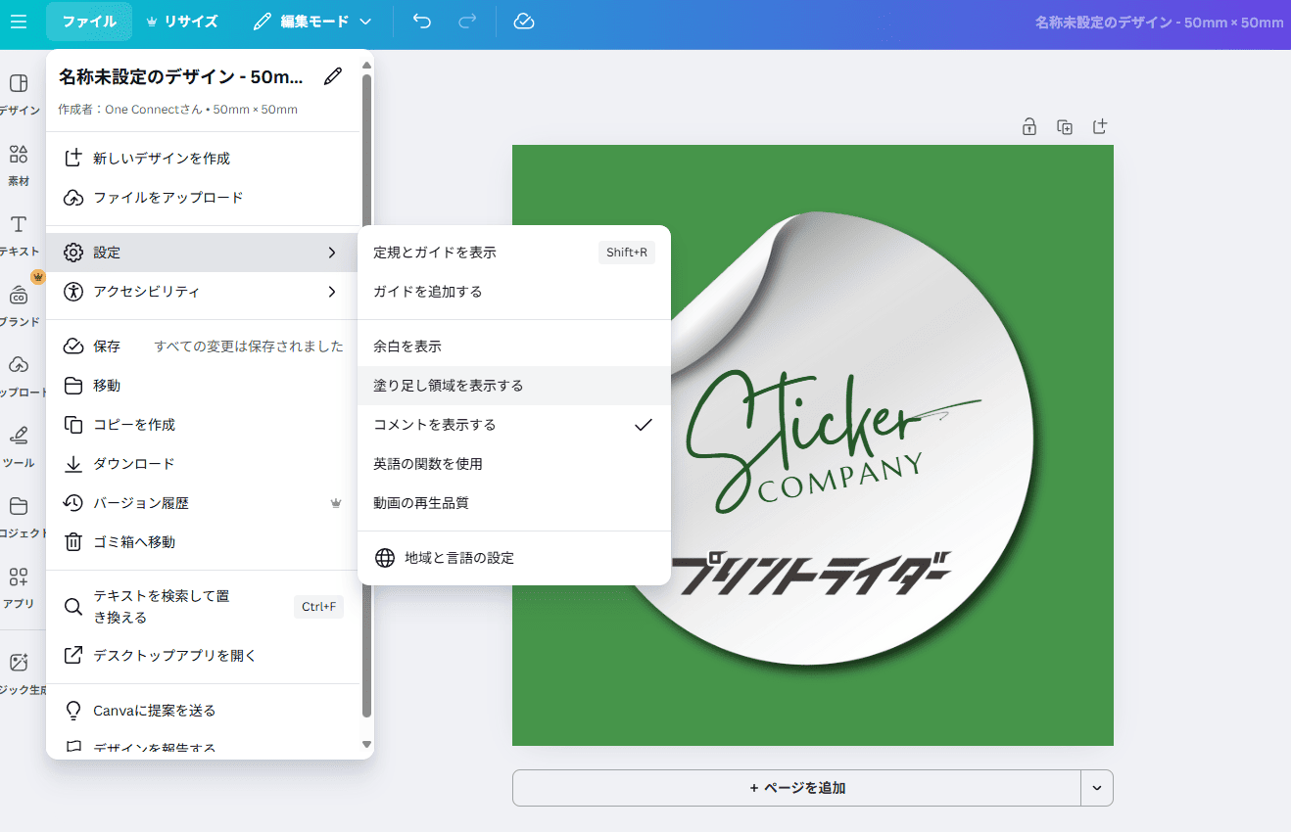Open the 編集モード dropdown
This screenshot has width=1291, height=832.
(x=312, y=22)
